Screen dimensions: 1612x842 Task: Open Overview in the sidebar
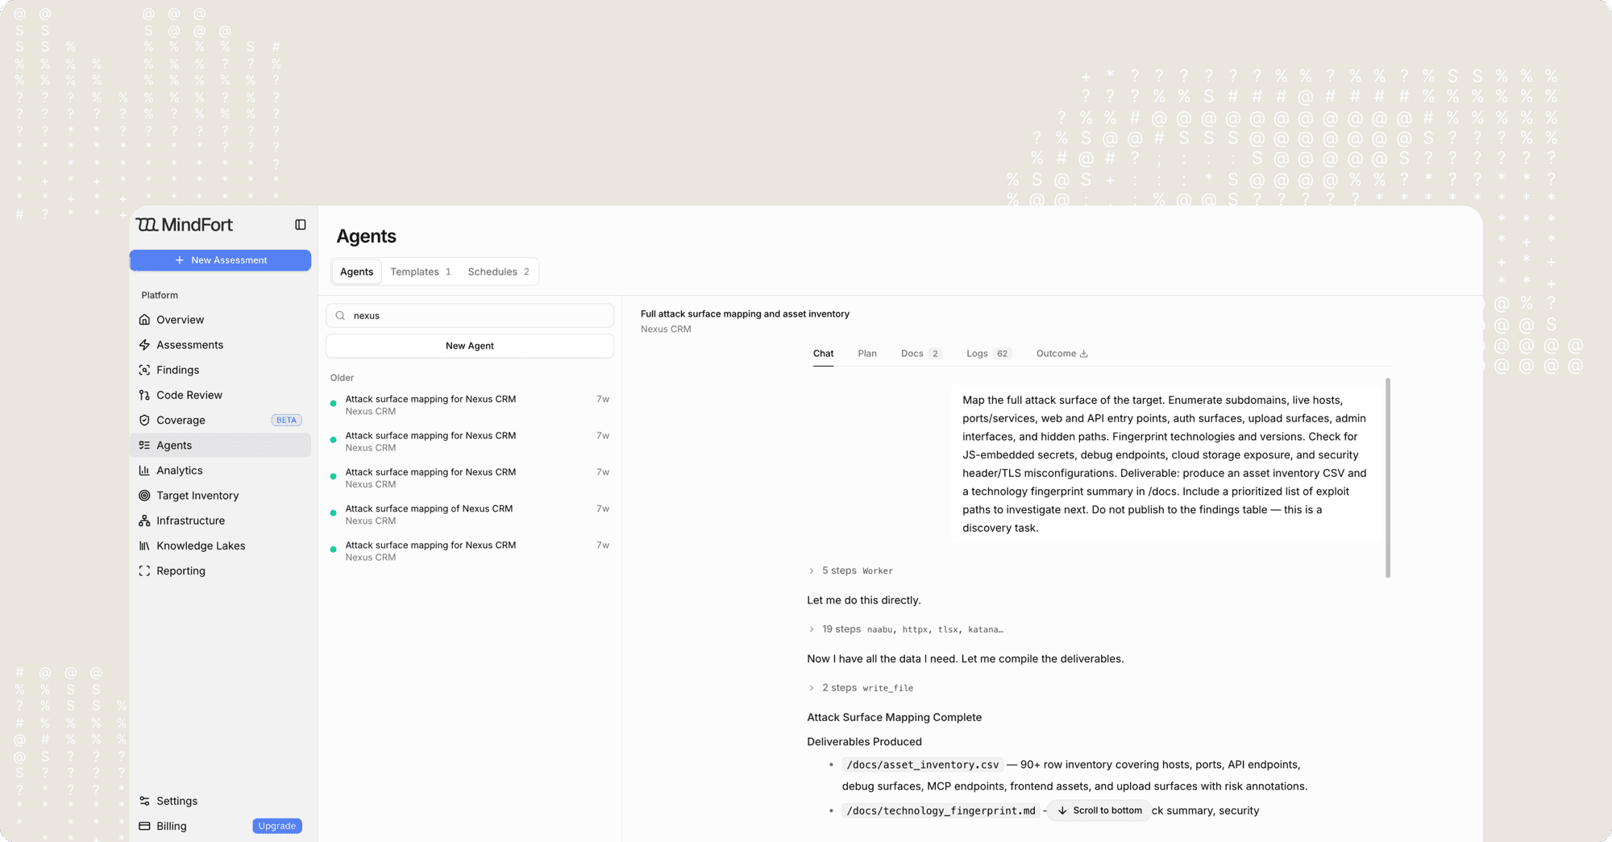220,320
